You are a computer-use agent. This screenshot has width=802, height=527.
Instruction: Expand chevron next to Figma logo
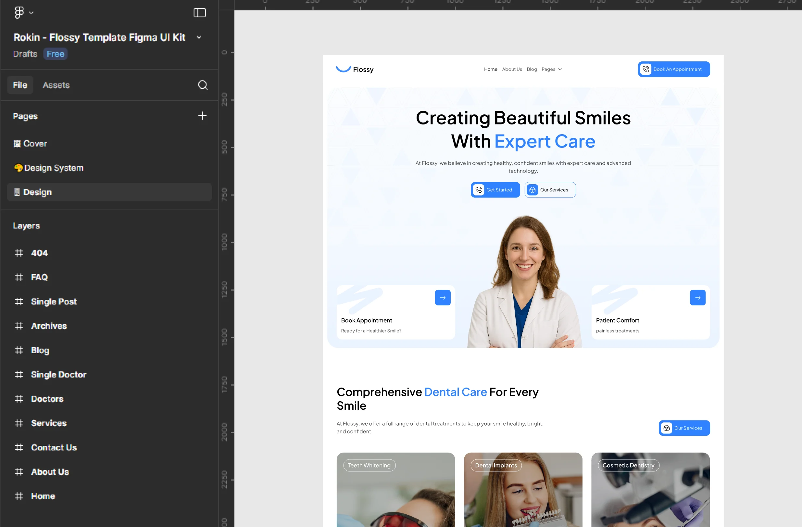click(31, 13)
